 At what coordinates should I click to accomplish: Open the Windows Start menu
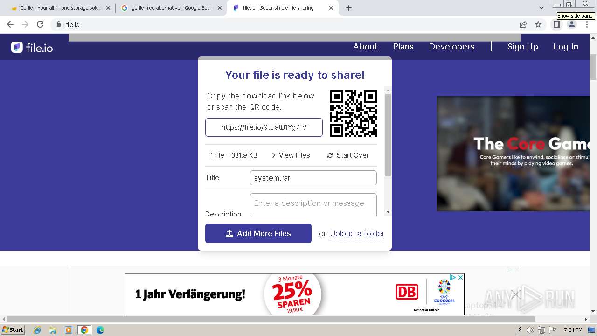13,330
